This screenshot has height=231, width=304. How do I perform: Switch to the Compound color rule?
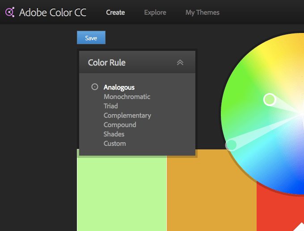coord(120,125)
